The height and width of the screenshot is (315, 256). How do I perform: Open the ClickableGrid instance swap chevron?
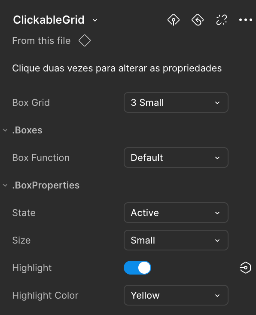tap(95, 20)
